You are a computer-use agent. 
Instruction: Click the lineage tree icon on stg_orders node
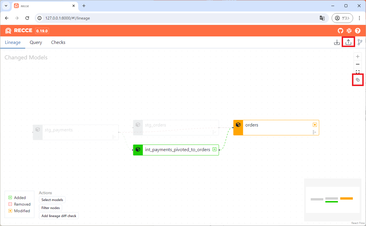point(214,132)
